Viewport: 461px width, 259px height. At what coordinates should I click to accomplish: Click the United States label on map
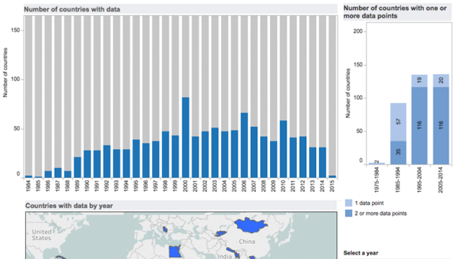42,234
